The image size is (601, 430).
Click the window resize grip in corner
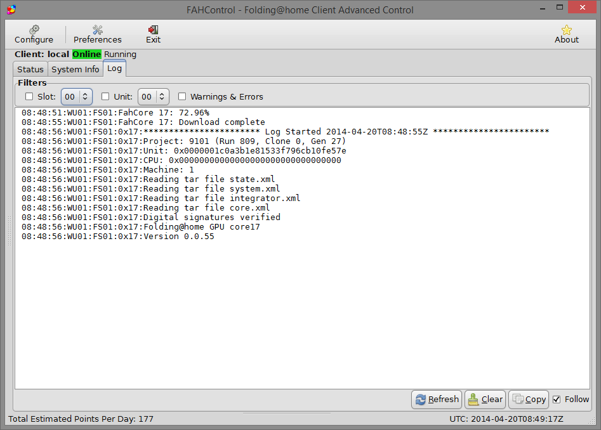click(x=592, y=421)
